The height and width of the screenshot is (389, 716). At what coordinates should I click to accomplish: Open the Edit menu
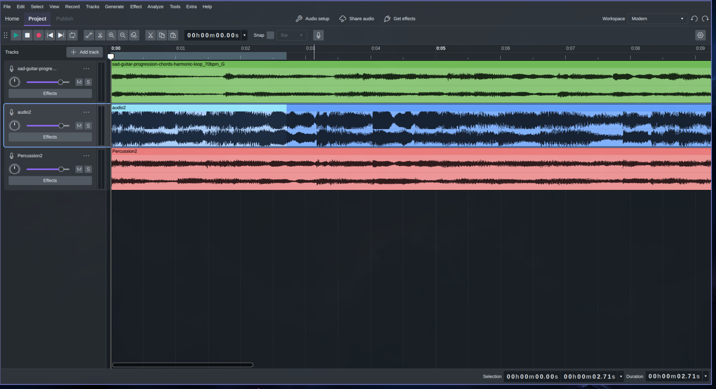pyautogui.click(x=21, y=7)
